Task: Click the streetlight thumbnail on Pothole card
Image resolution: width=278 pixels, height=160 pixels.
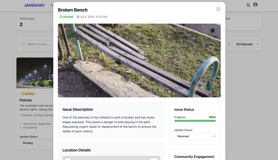Action: click(35, 73)
